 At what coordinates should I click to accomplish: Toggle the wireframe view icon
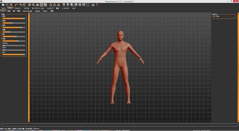33,5
